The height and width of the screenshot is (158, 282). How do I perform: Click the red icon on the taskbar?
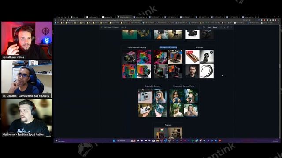(x=220, y=141)
